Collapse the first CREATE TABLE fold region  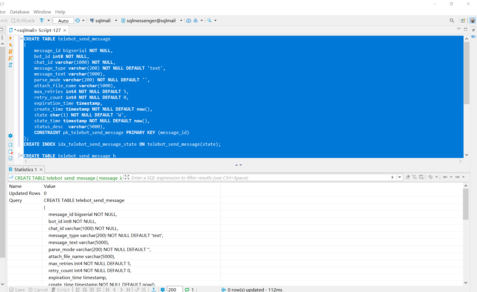pyautogui.click(x=21, y=38)
